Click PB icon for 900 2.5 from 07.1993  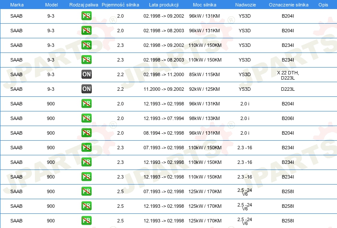point(87,191)
